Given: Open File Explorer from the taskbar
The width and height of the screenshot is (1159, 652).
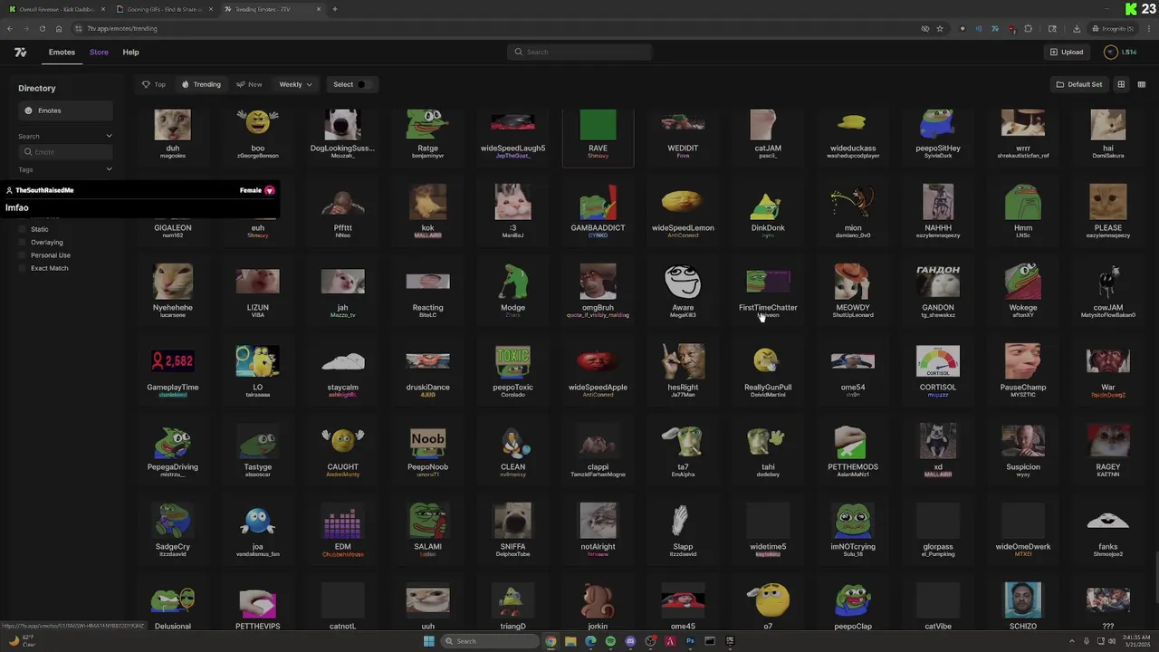Looking at the screenshot, I should pyautogui.click(x=570, y=641).
